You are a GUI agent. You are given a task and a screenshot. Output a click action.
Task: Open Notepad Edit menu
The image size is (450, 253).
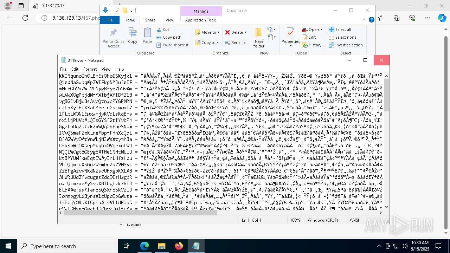[75, 69]
